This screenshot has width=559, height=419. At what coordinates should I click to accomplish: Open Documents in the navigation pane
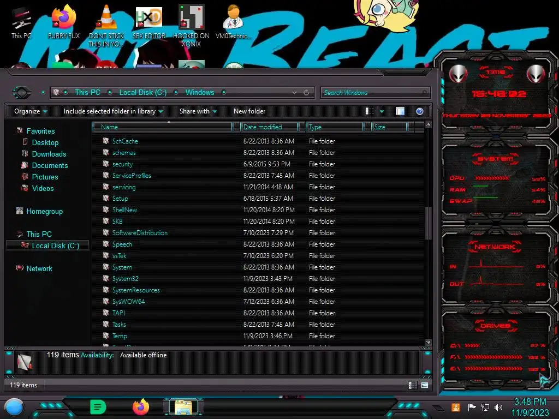(50, 165)
